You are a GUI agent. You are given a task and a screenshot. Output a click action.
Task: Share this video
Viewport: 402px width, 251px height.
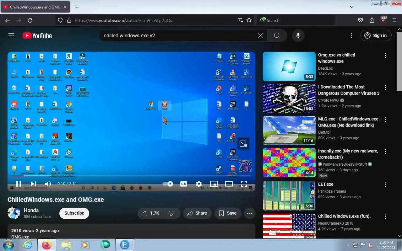[197, 213]
